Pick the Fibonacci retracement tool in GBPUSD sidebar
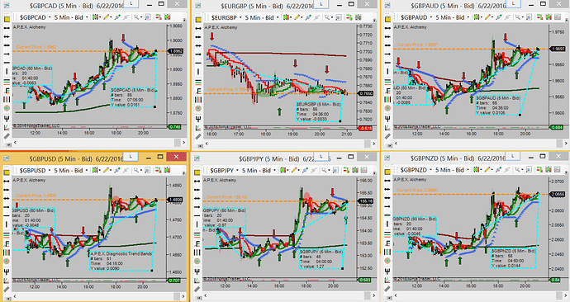The height and width of the screenshot is (302, 570). pos(6,234)
